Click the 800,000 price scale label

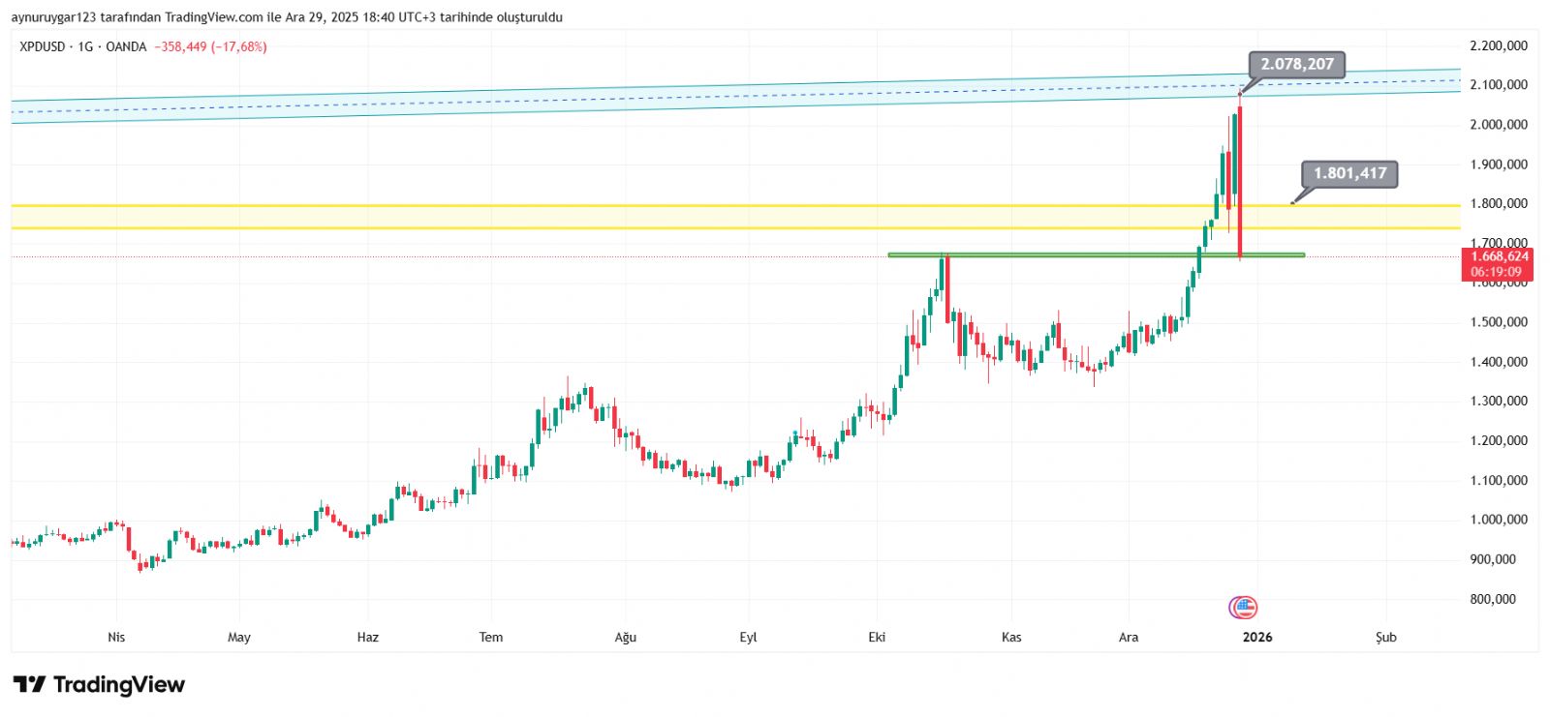(1493, 599)
